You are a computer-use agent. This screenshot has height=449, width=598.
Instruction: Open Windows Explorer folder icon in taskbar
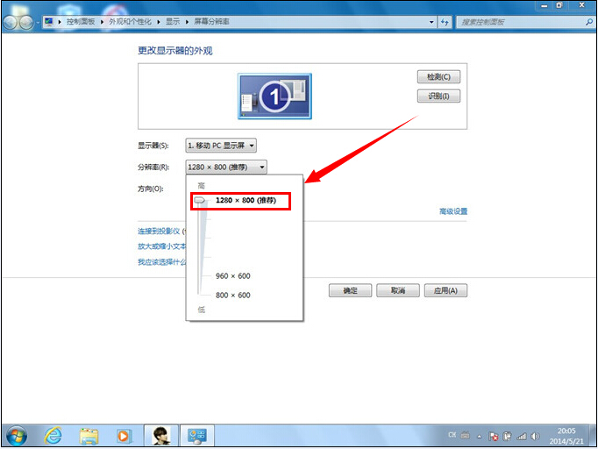point(89,434)
